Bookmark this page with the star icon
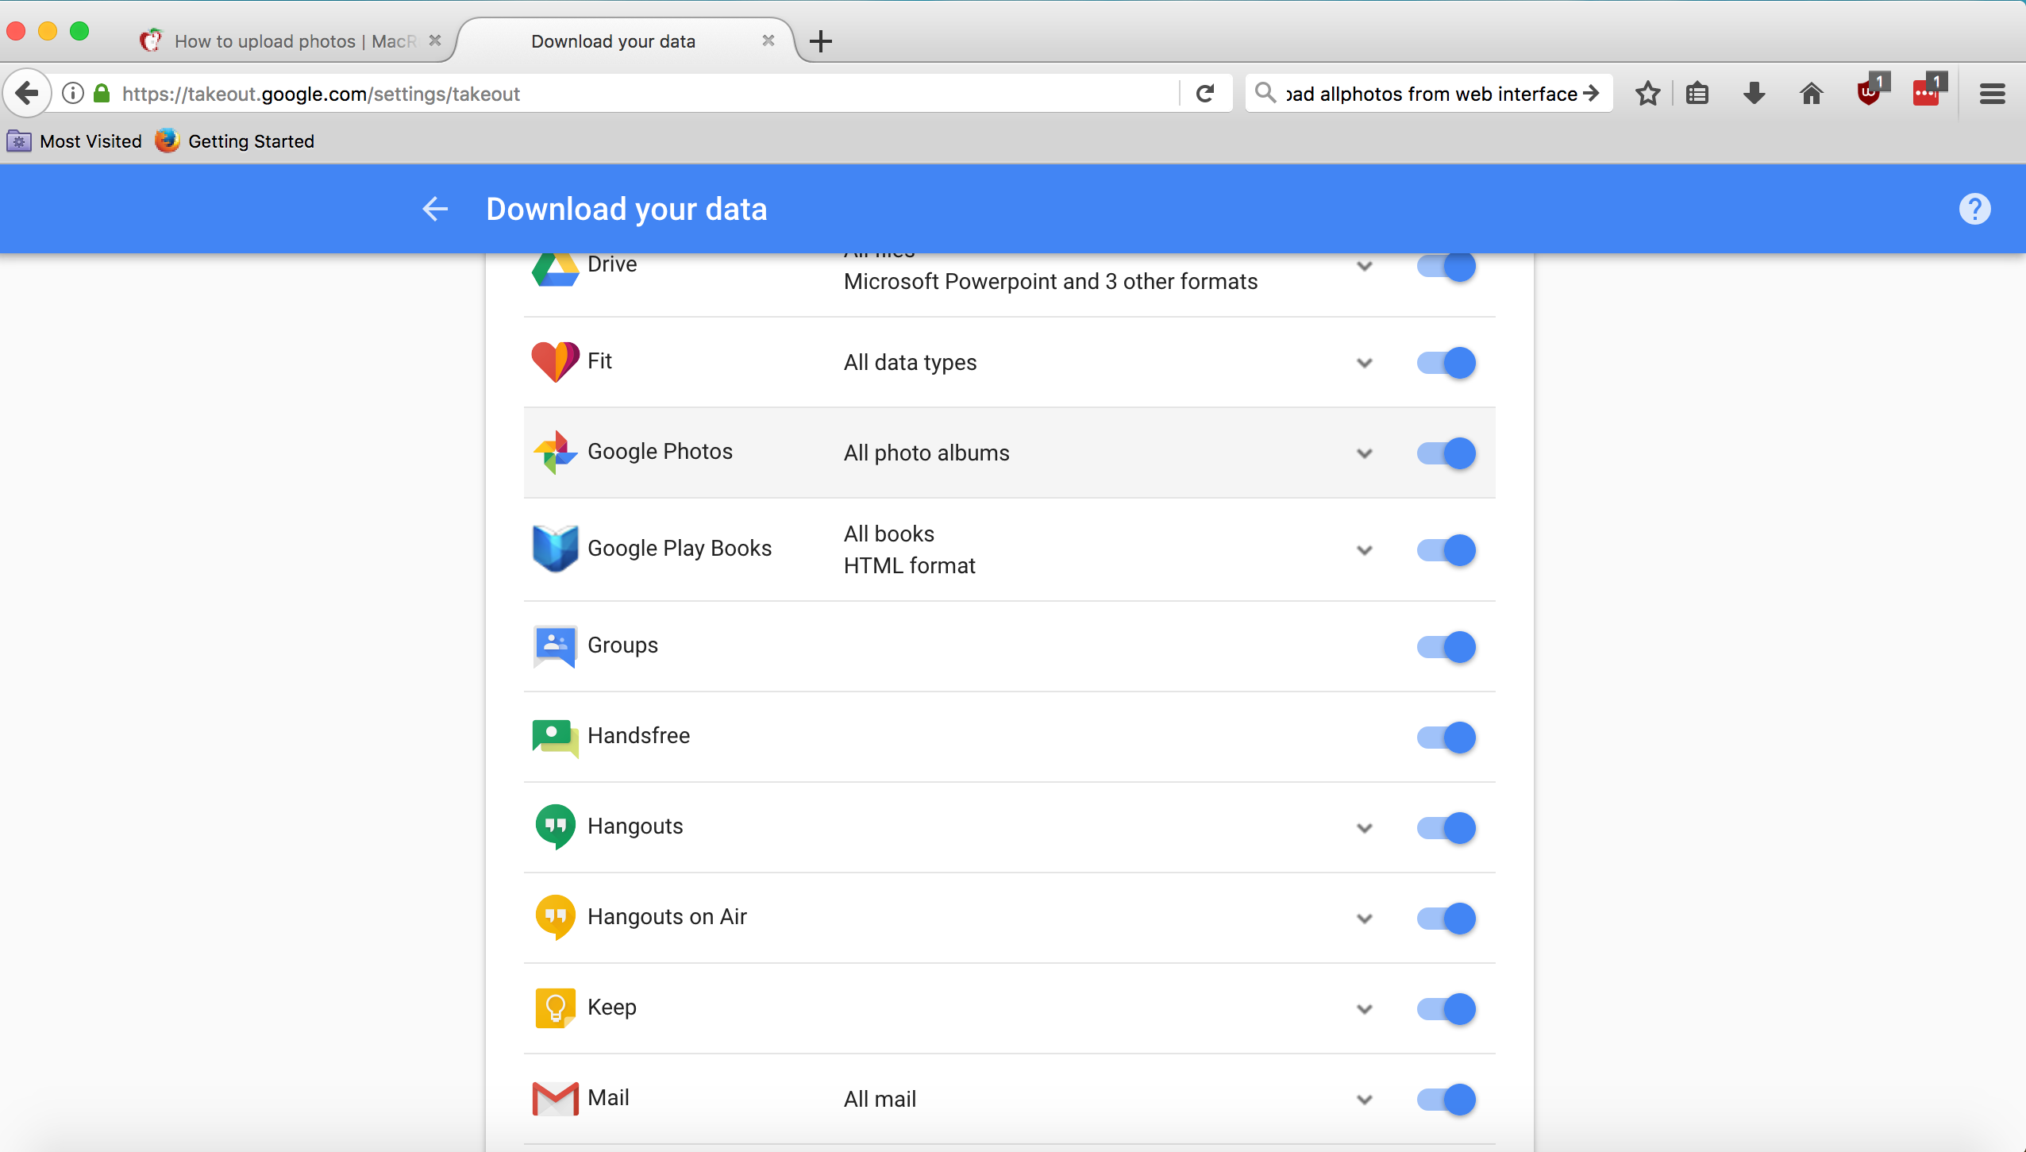2026x1152 pixels. (x=1648, y=94)
